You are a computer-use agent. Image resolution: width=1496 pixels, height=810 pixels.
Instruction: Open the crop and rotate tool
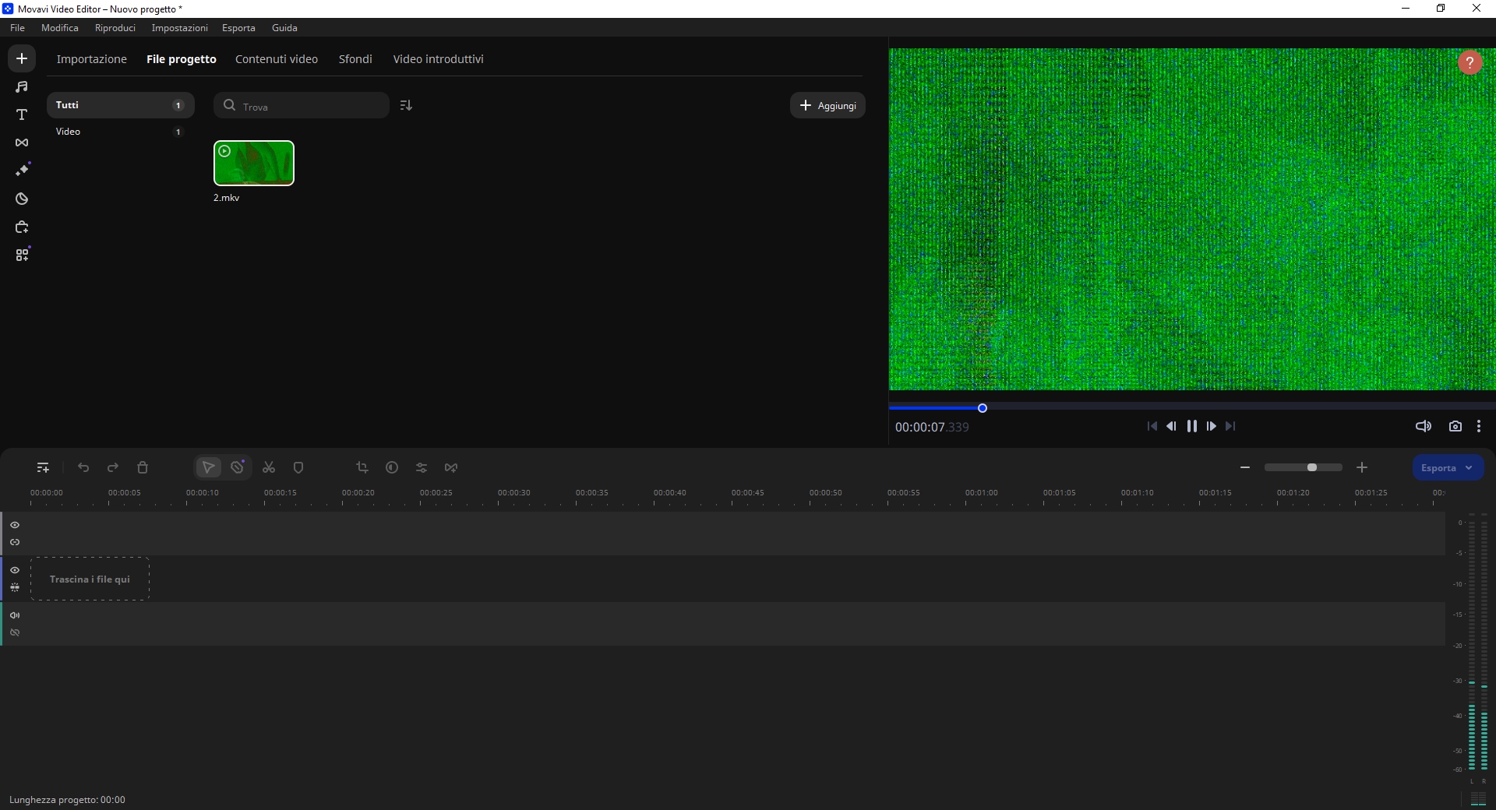coord(362,467)
